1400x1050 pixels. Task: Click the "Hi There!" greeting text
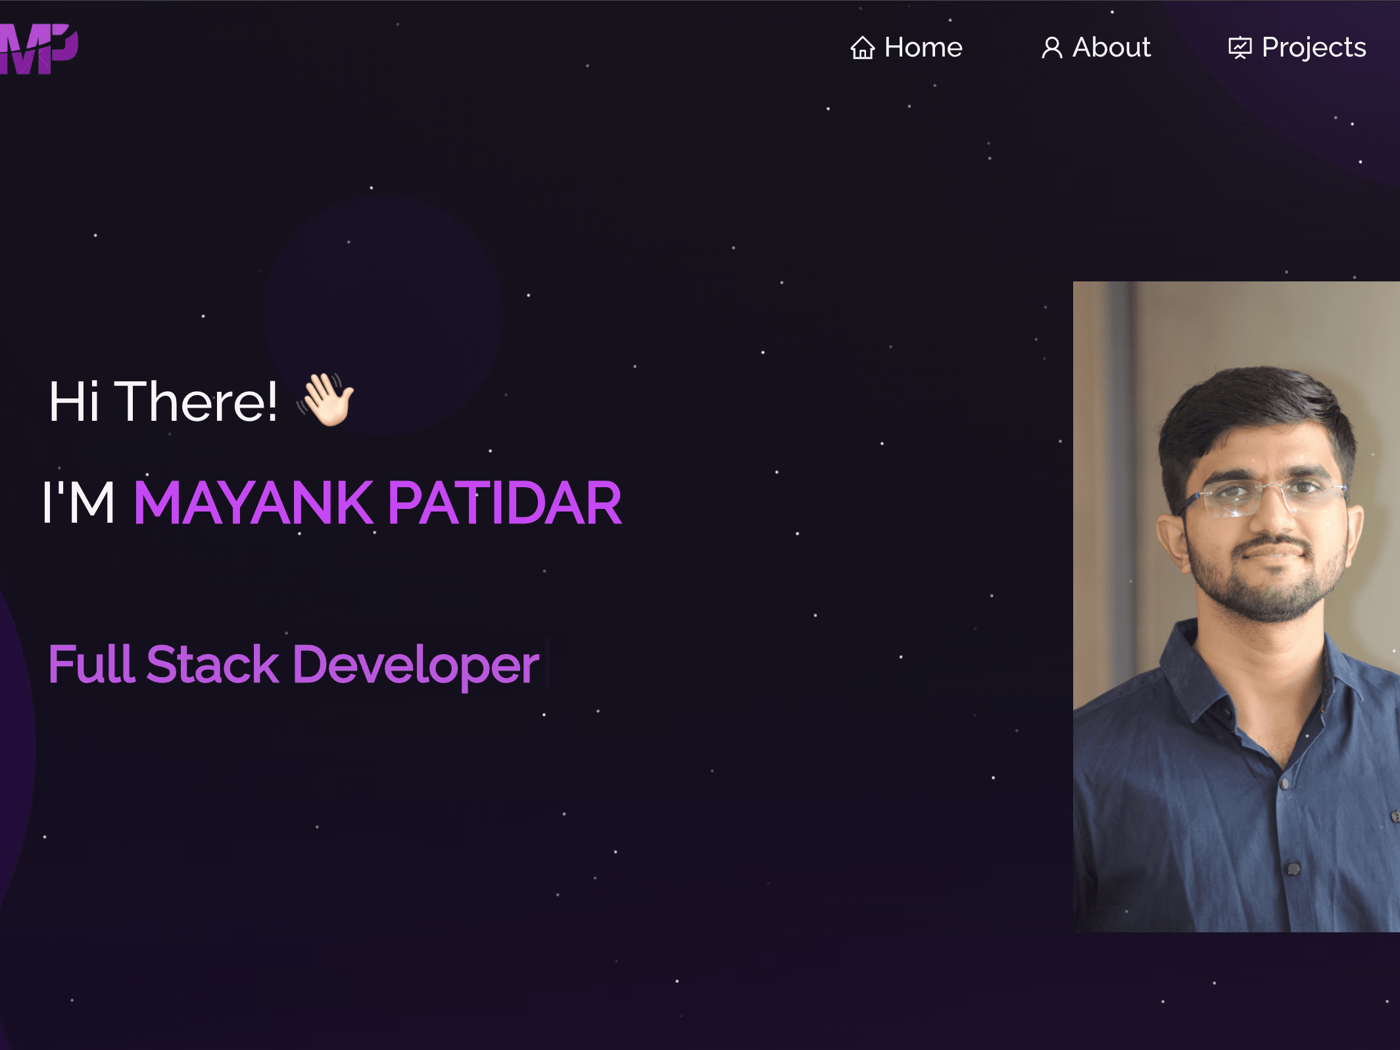tap(163, 401)
